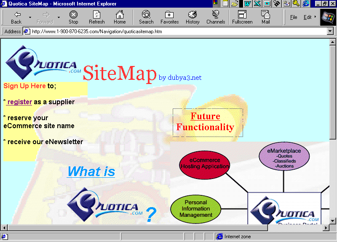Click the vertical scrollbar thumb

pyautogui.click(x=332, y=92)
